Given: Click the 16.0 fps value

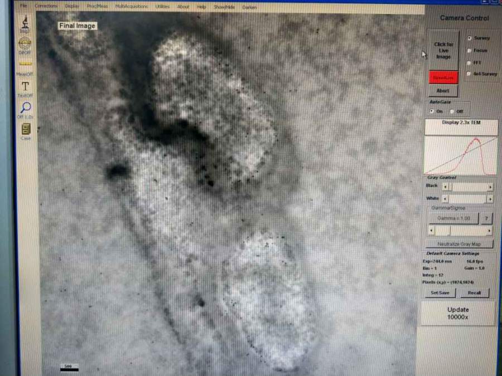Looking at the screenshot, I should tap(475, 261).
